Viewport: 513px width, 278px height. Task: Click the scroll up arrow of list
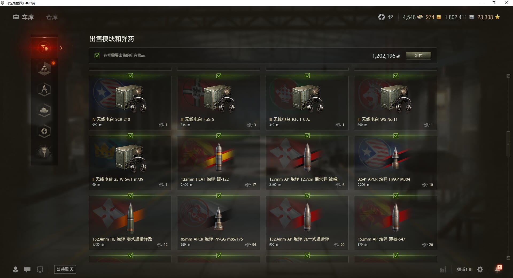click(508, 76)
